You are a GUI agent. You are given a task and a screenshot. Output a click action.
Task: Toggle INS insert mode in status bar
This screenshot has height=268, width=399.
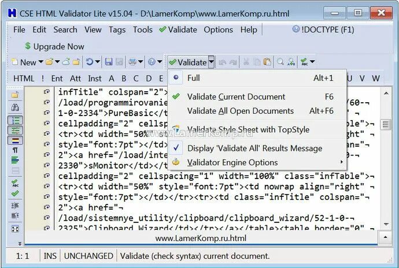(50, 256)
